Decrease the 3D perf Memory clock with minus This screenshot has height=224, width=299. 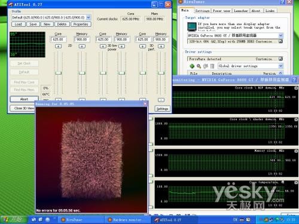tap(161, 100)
